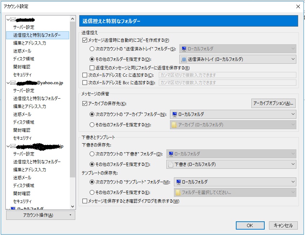Open the 送信済みトレイ (ローカルフォルダ) dropdown
305x235 pixels.
(x=238, y=59)
